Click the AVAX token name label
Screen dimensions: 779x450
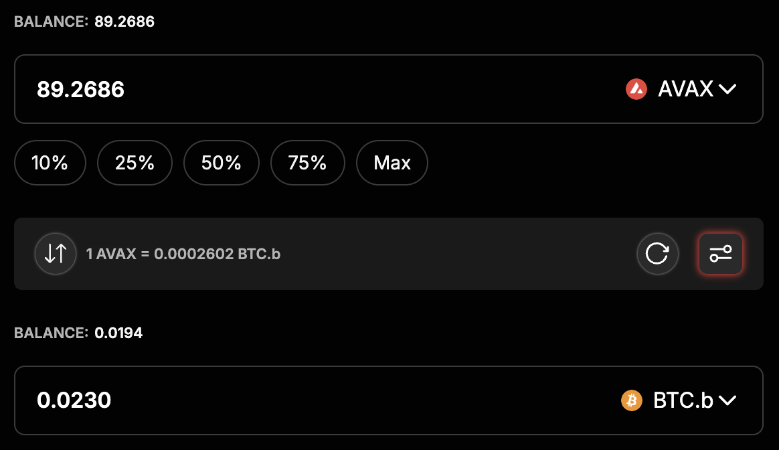pos(685,89)
